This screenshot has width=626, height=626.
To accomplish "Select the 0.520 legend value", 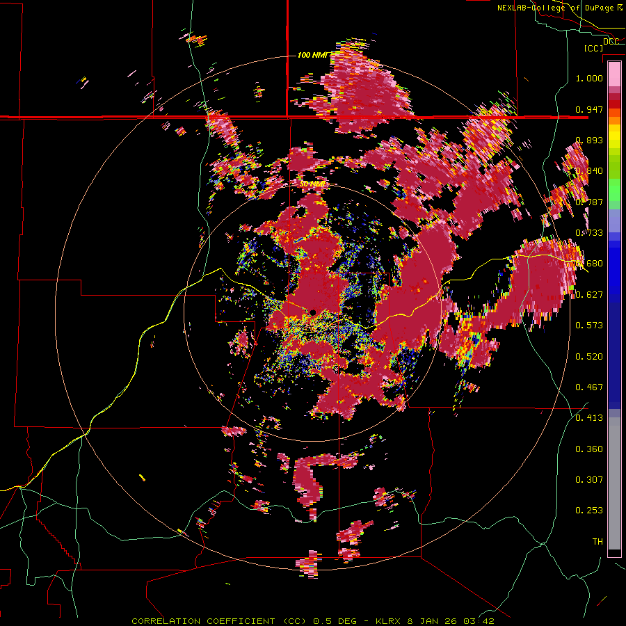I will [x=589, y=356].
